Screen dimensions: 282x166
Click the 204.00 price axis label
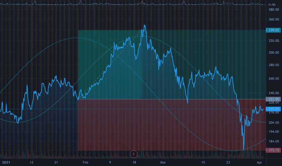point(274,123)
